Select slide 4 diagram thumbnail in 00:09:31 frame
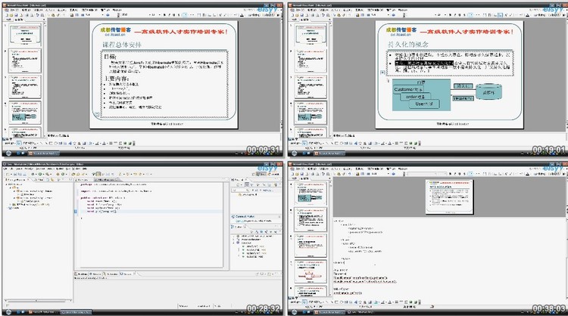 tap(25, 113)
